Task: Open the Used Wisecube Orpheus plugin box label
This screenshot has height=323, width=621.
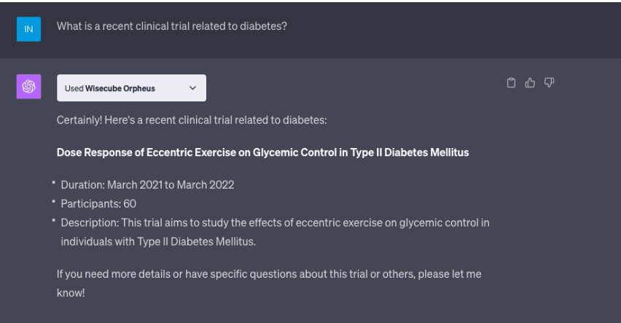Action: [110, 88]
